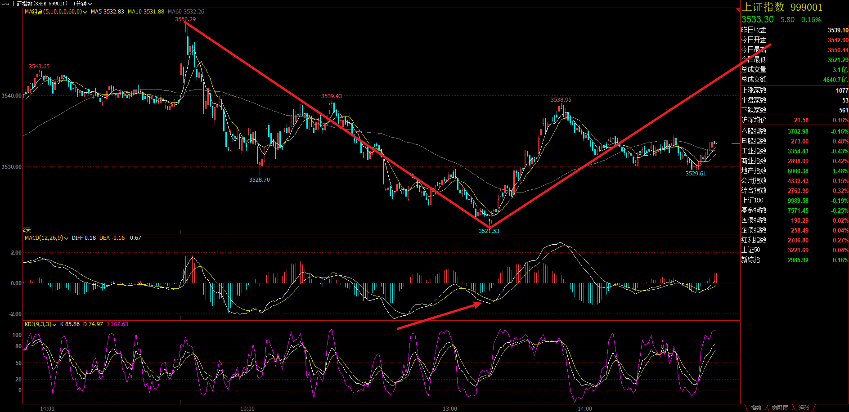This screenshot has height=412, width=849.
Task: Click the link icon beside 上证指数 title
Action: point(5,4)
